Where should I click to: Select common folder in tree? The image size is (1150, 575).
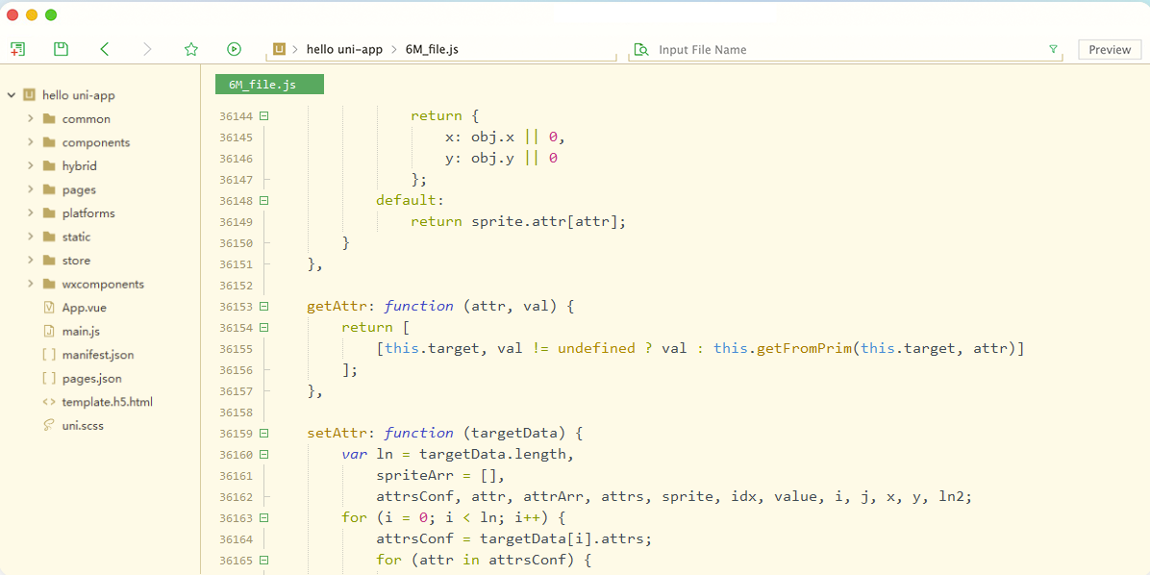point(86,119)
